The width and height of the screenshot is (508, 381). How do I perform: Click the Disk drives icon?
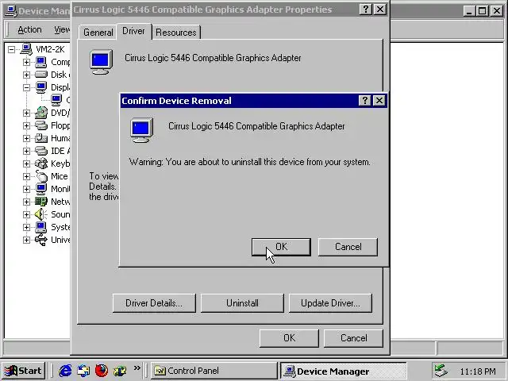coord(41,75)
